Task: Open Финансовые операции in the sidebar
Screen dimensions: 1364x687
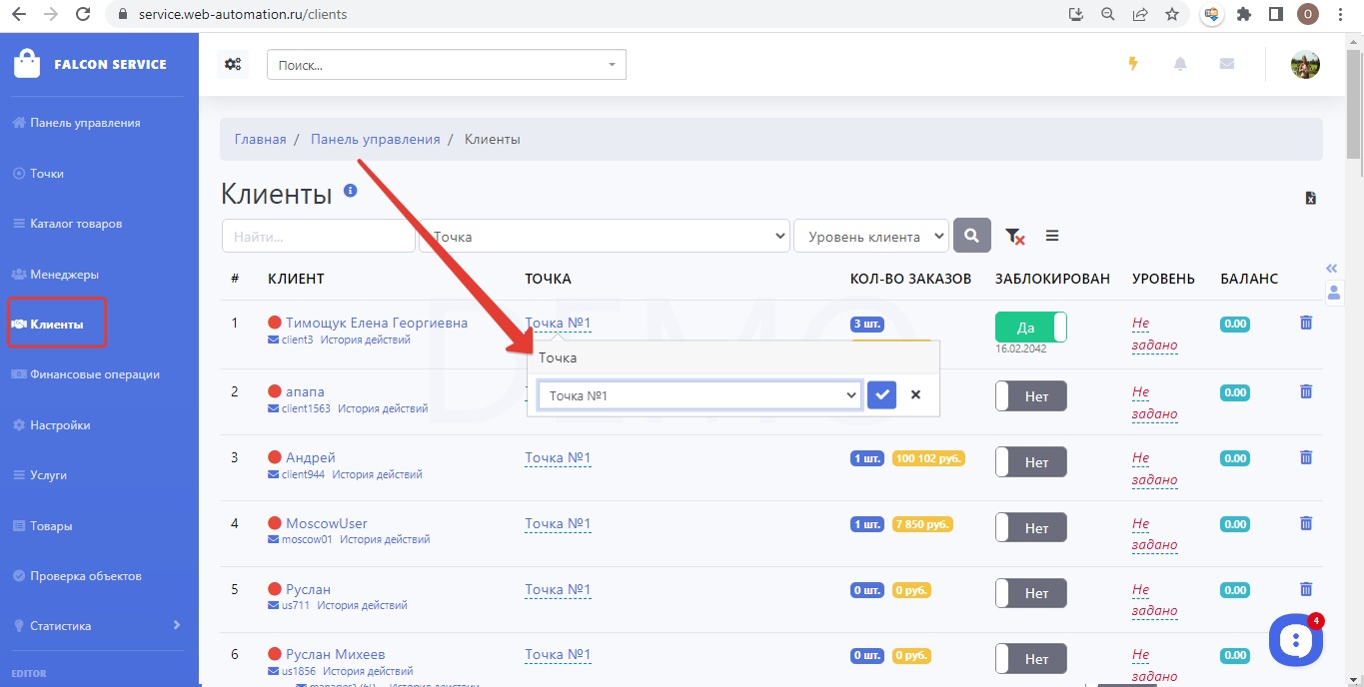Action: click(x=94, y=374)
